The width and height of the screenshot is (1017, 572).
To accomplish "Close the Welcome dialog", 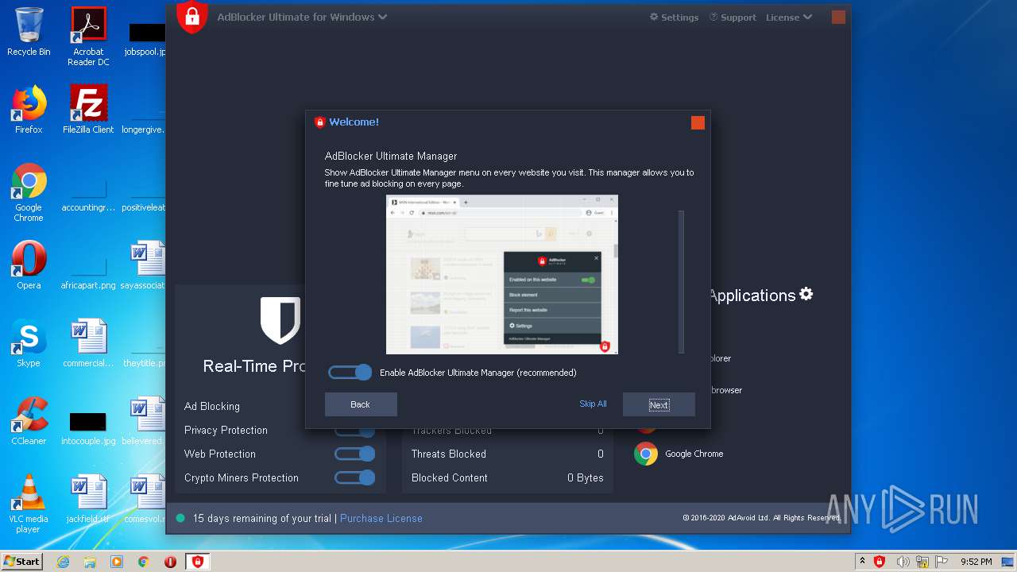I will pos(698,122).
